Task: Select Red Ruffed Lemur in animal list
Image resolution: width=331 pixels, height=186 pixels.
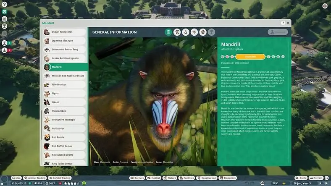Action: 64,146
